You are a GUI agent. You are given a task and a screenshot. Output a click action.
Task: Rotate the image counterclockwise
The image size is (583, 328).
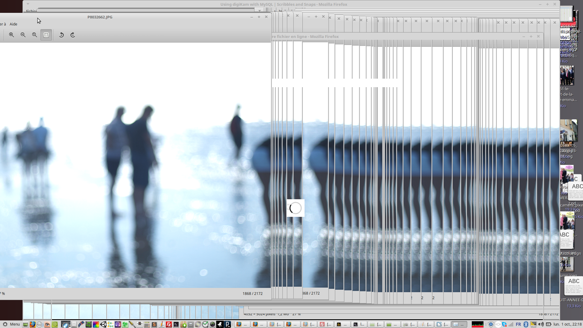click(x=61, y=35)
